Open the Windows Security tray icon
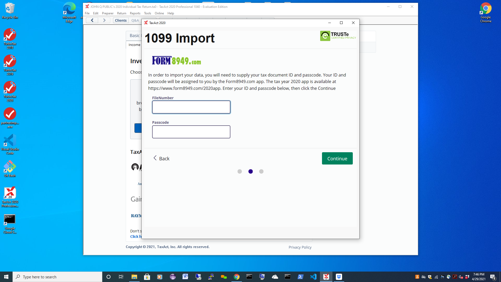501x282 pixels. tap(430, 277)
